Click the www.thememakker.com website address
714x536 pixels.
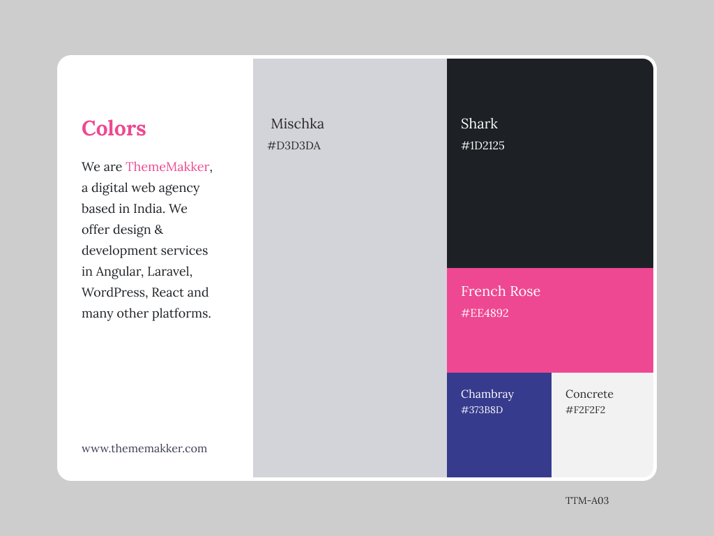pyautogui.click(x=144, y=449)
